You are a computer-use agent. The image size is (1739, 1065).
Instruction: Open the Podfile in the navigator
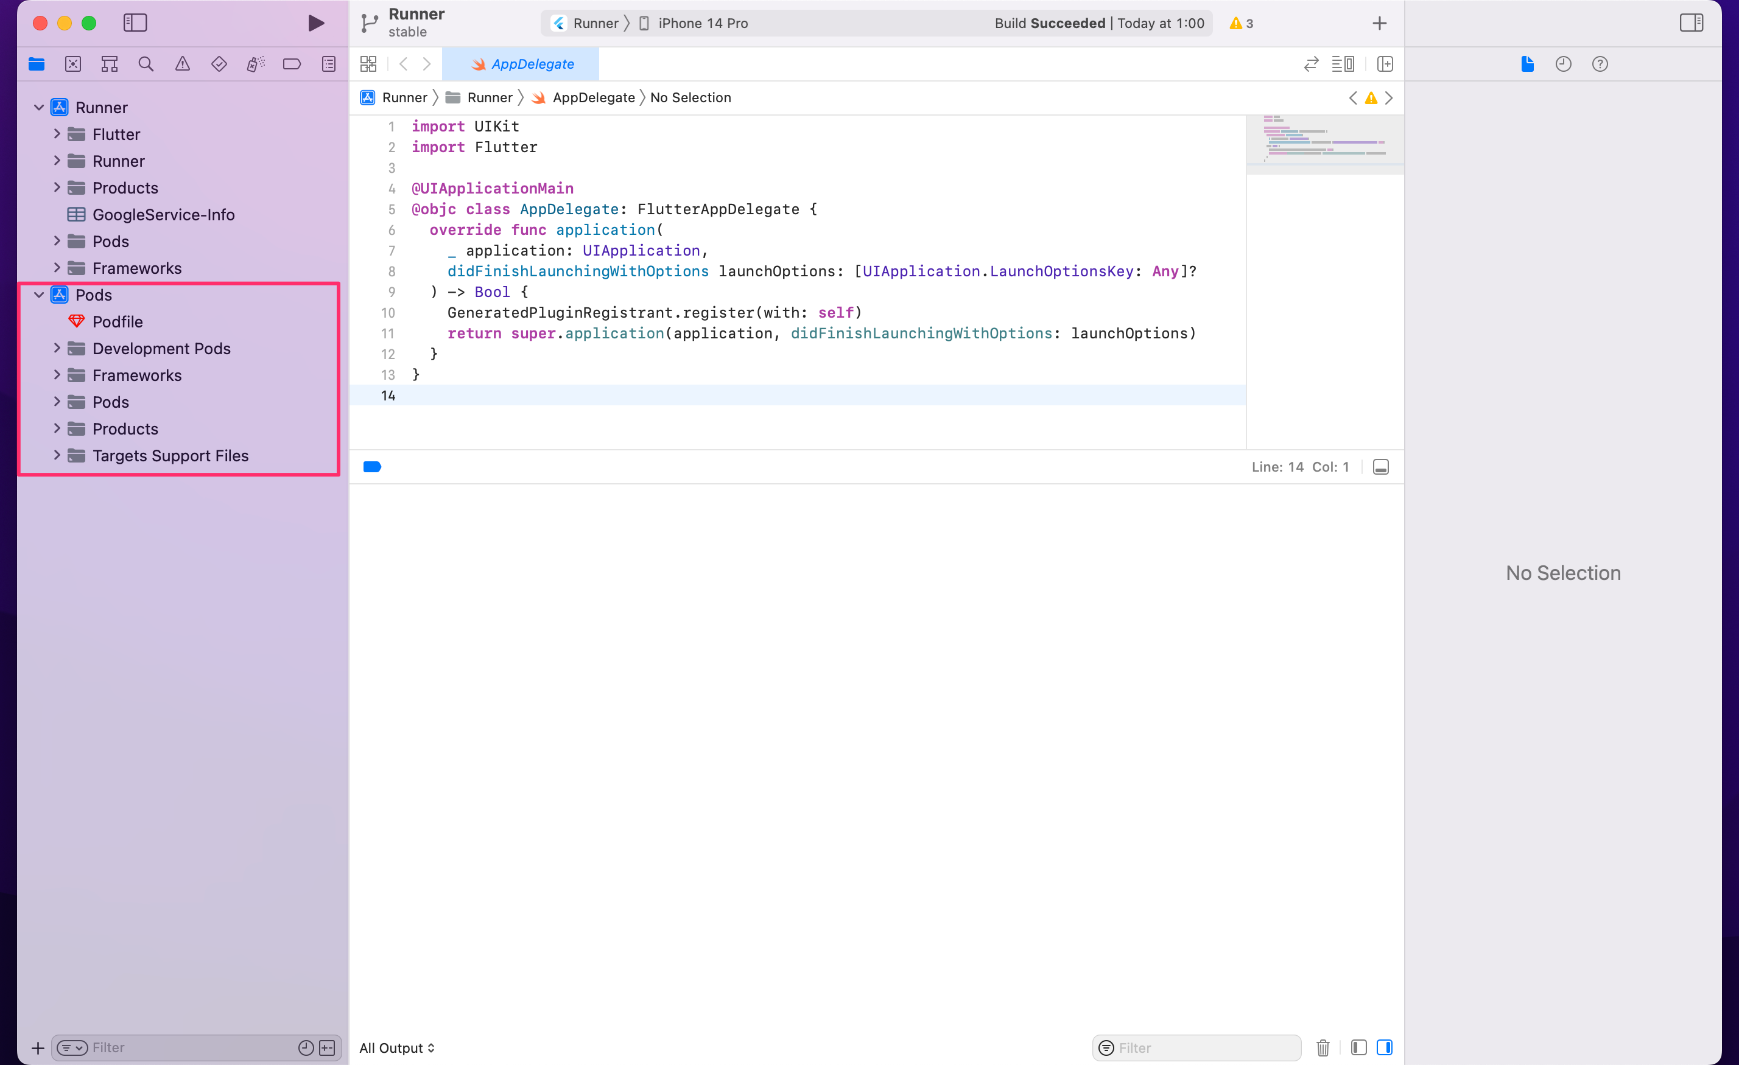pyautogui.click(x=117, y=321)
